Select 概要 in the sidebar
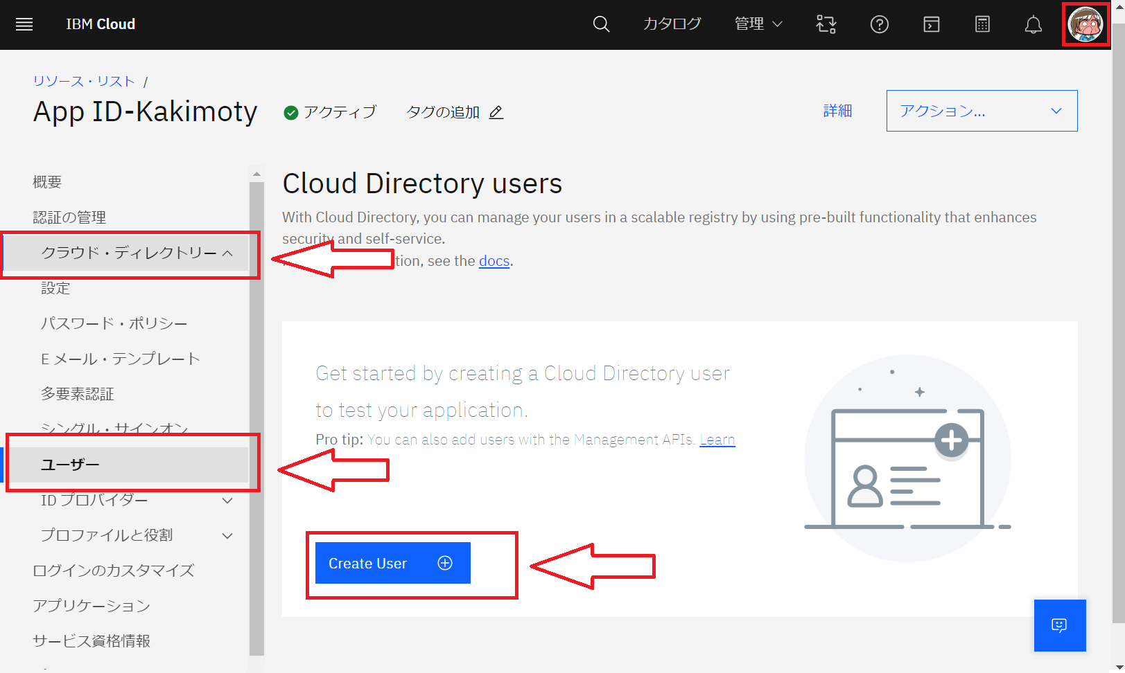Screen dimensions: 1125x673 pos(47,182)
